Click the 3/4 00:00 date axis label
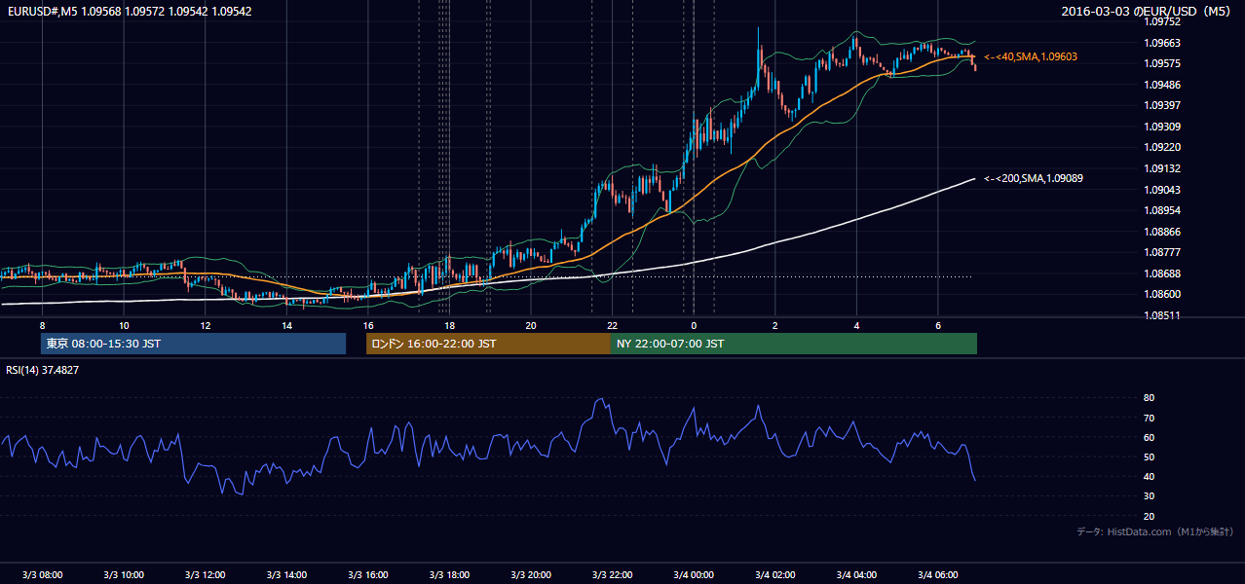The image size is (1245, 584). click(x=694, y=574)
